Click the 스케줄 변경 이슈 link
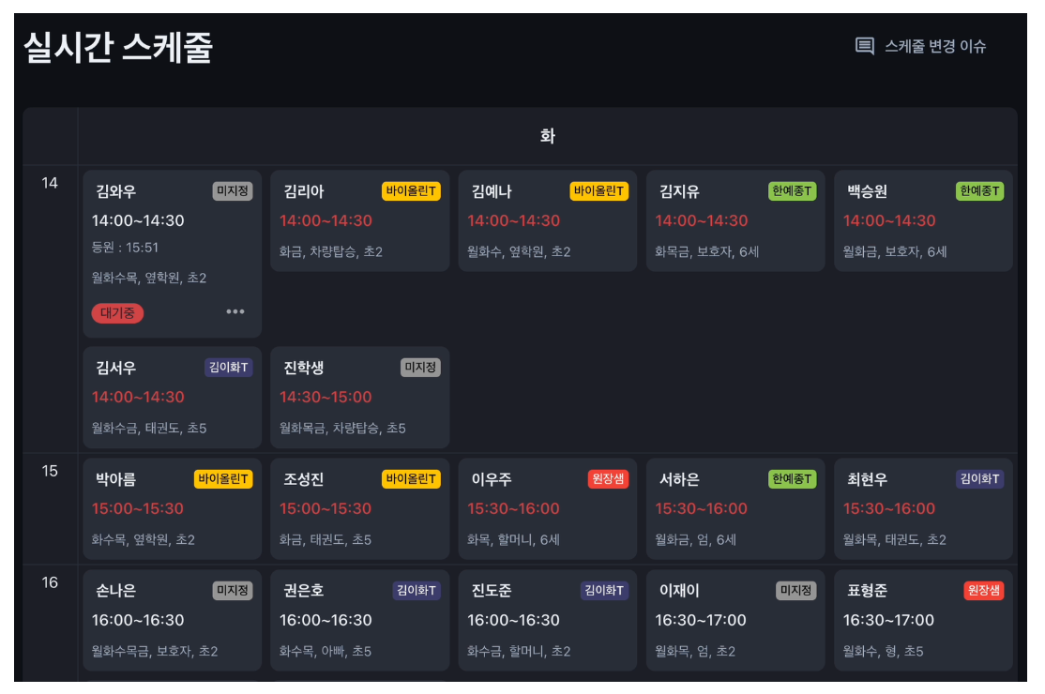The height and width of the screenshot is (694, 1045). coord(935,46)
